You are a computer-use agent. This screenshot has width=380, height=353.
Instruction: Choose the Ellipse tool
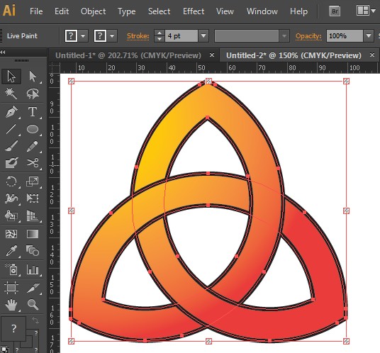coord(33,129)
